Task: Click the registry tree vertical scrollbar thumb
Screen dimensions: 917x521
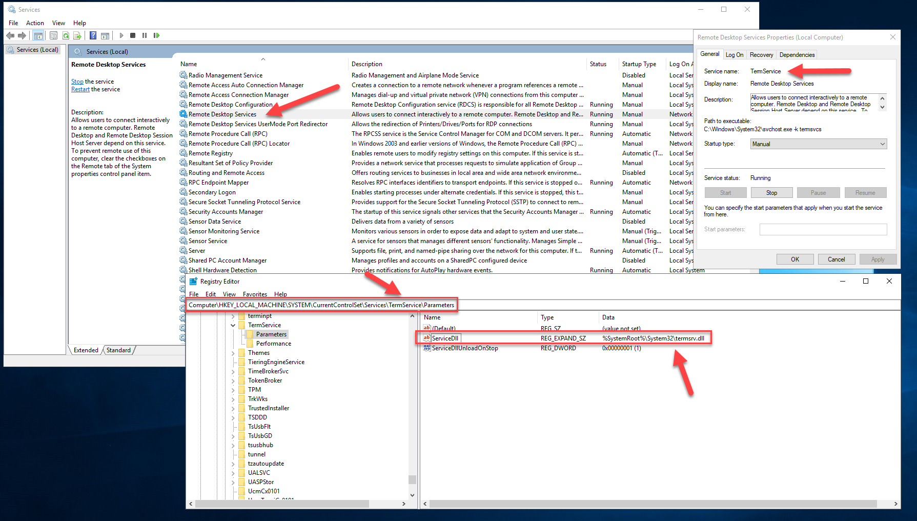Action: 412,479
